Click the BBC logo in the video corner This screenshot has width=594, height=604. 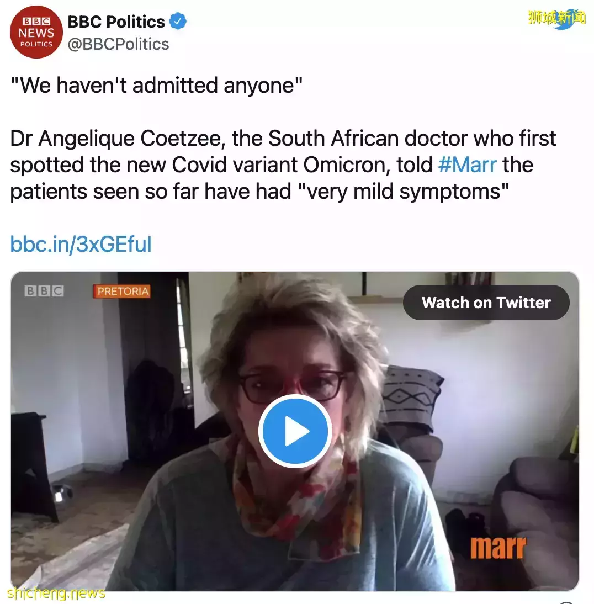pyautogui.click(x=44, y=291)
